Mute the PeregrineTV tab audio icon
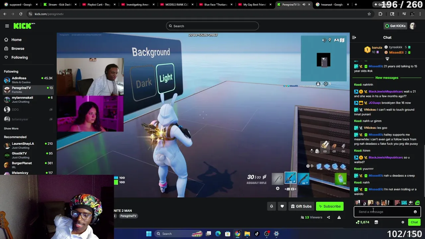 tap(304, 5)
